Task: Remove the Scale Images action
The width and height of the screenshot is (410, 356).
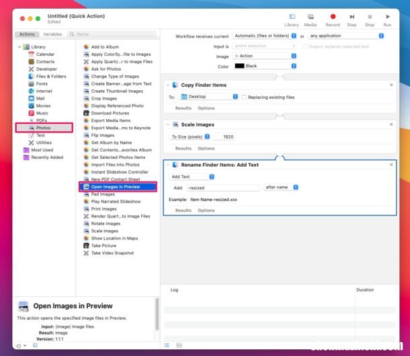Action: 391,124
